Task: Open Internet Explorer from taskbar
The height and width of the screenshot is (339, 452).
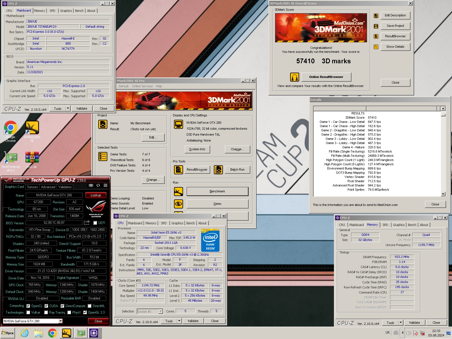Action: point(25,333)
